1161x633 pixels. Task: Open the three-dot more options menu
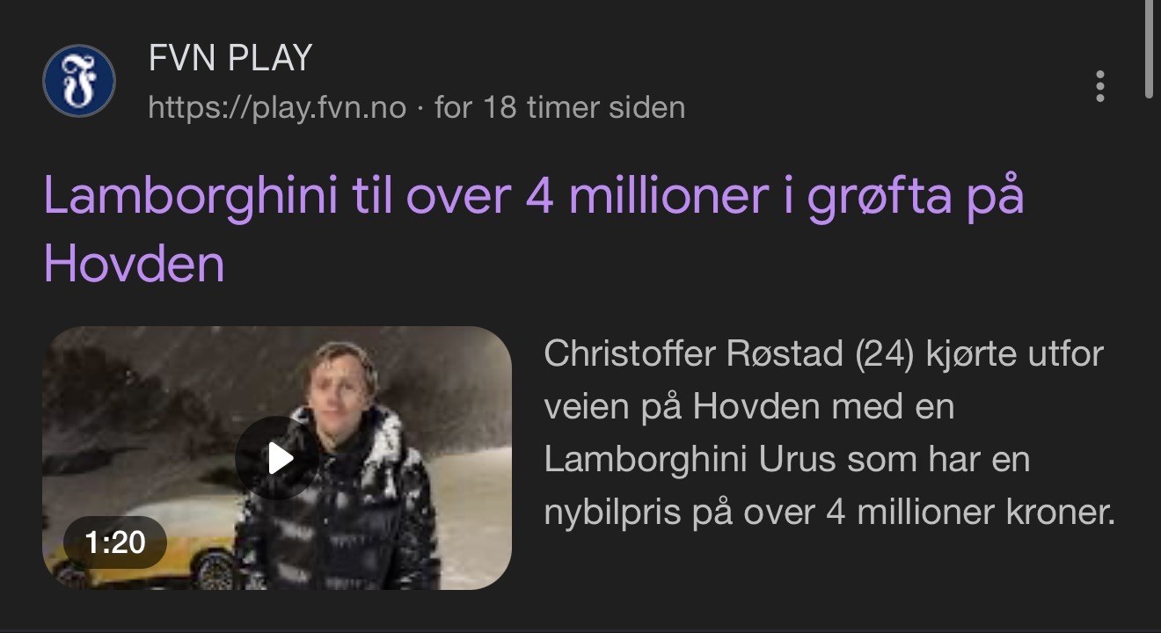click(x=1099, y=86)
